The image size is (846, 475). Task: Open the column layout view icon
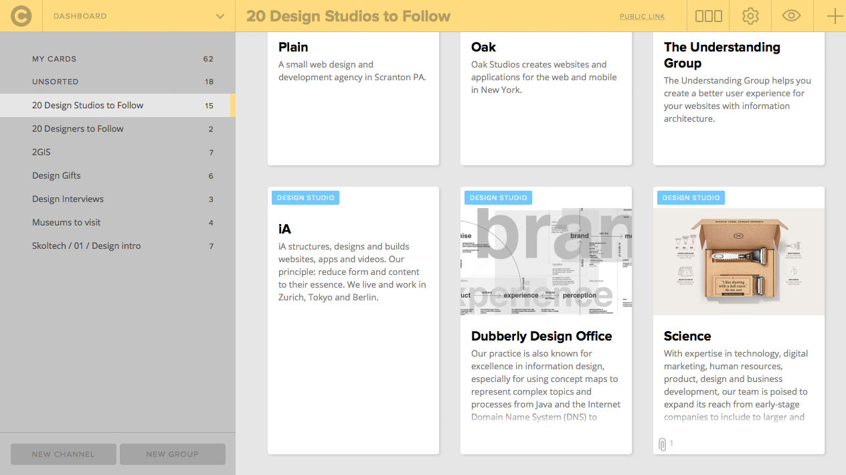click(708, 16)
